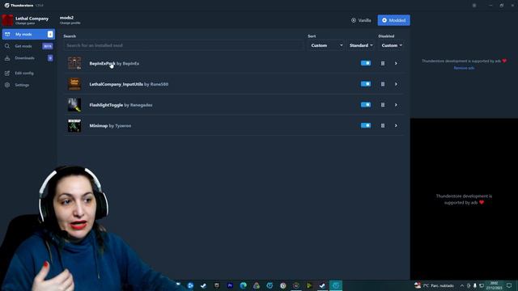Launch the game with Modded button

(x=394, y=20)
